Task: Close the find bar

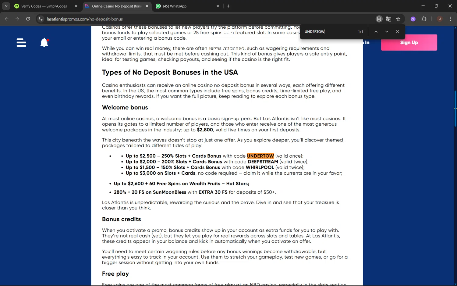Action: click(x=397, y=32)
